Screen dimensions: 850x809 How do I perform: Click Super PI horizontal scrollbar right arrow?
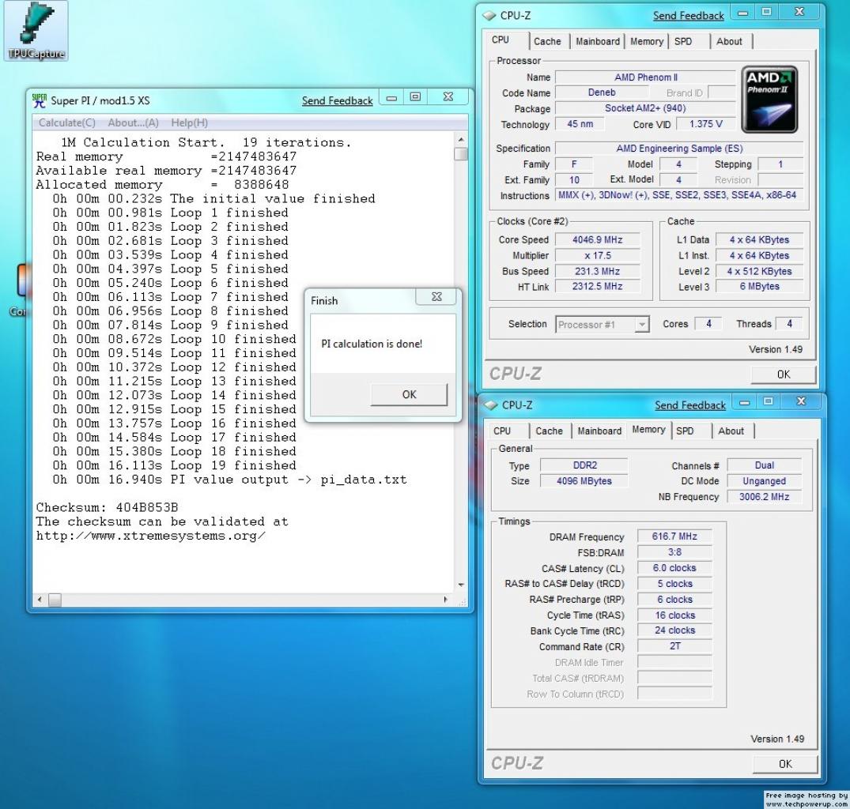pos(446,600)
